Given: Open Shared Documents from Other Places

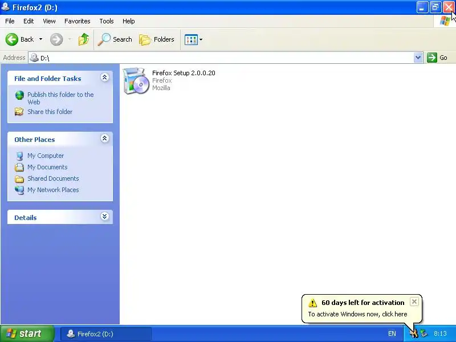Looking at the screenshot, I should [53, 178].
